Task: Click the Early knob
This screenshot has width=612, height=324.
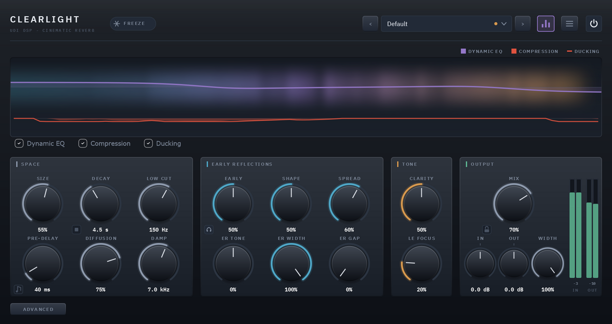Action: (x=233, y=203)
